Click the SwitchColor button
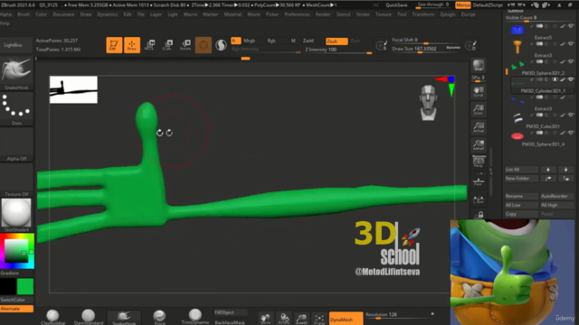This screenshot has width=579, height=325. [16, 300]
